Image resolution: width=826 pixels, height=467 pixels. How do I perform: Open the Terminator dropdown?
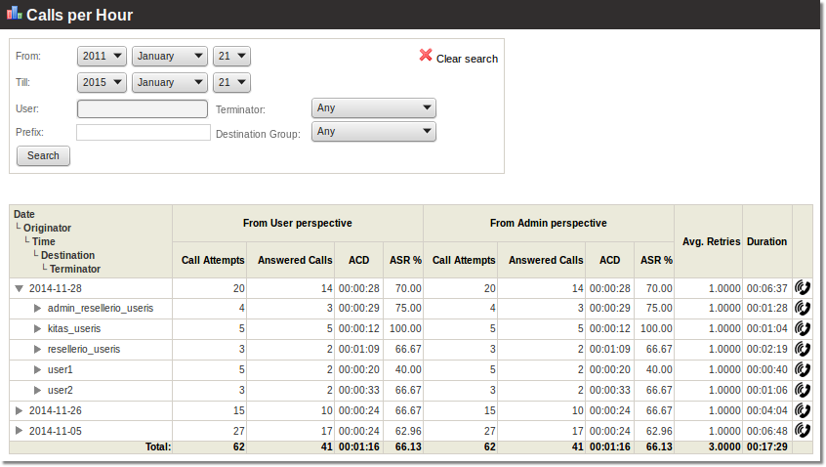pyautogui.click(x=373, y=108)
